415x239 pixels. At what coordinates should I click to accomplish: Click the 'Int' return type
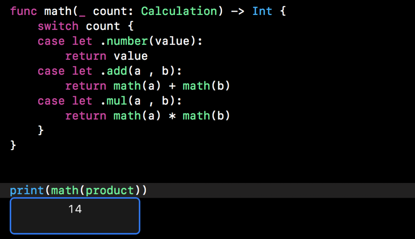(262, 11)
